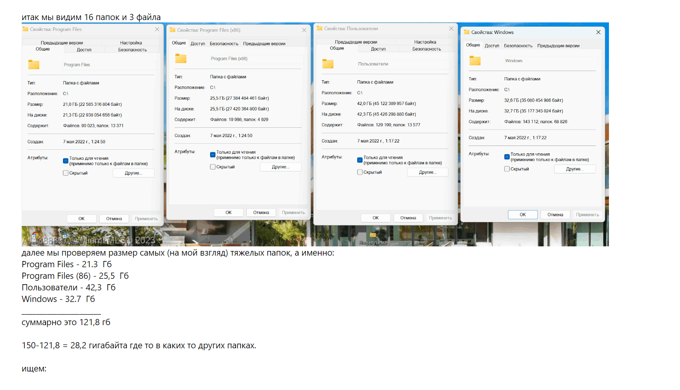Screen dimensions: 680x390
Task: Click the large folder icon in Пользователи properties
Action: [x=328, y=64]
